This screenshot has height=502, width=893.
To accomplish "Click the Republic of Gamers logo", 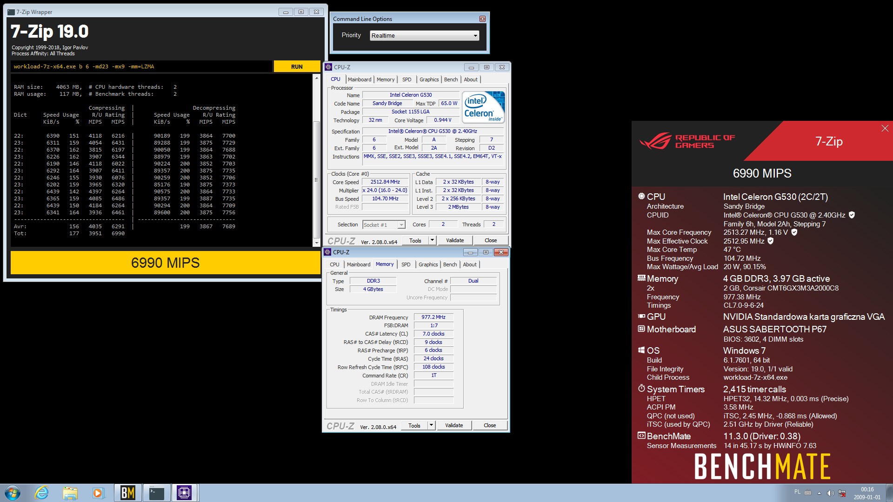I will (x=687, y=141).
